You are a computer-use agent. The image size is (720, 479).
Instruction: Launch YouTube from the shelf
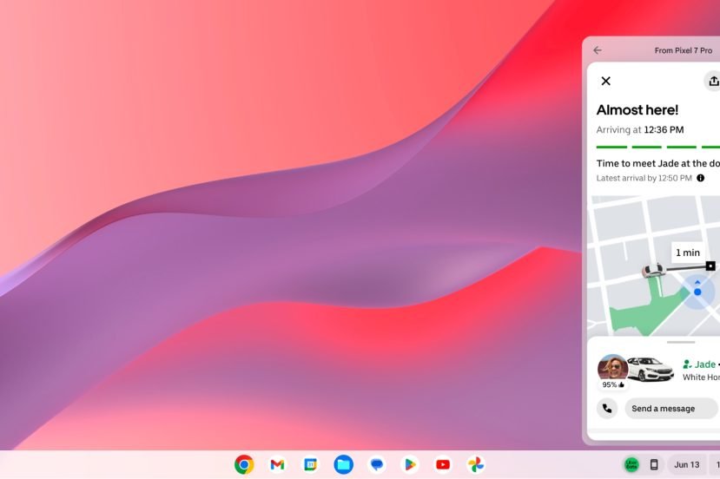pyautogui.click(x=443, y=465)
